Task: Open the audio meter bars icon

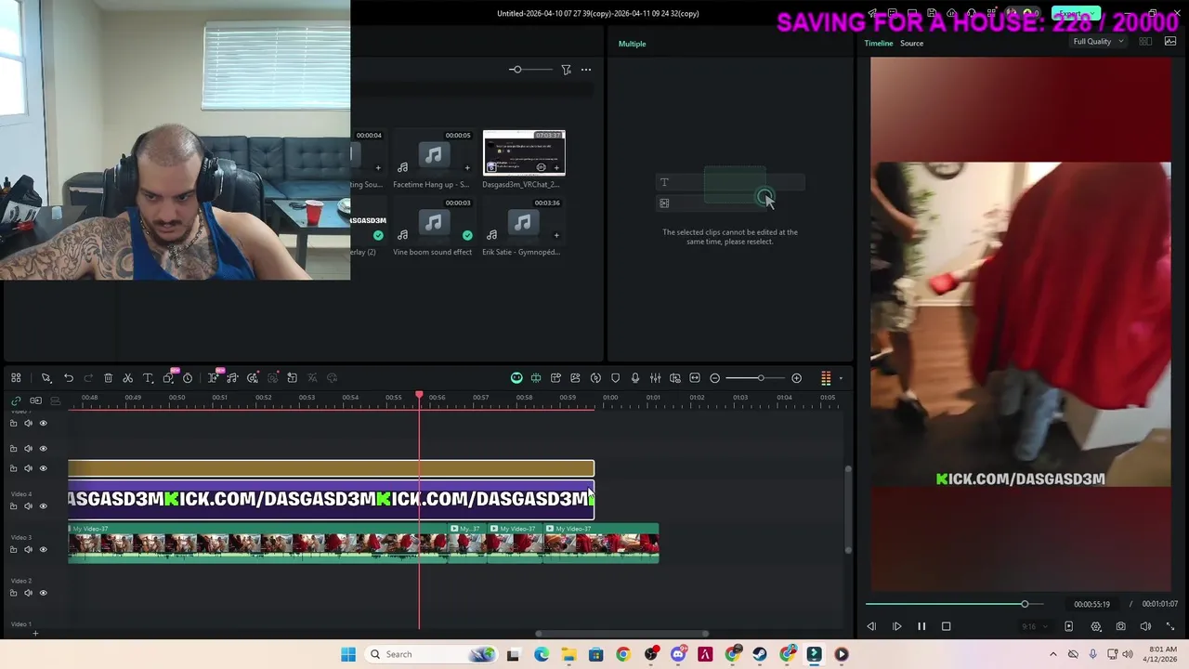Action: pyautogui.click(x=826, y=378)
